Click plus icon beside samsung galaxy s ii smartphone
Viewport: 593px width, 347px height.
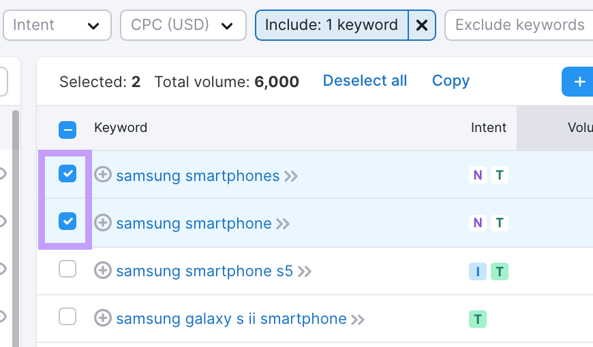102,318
